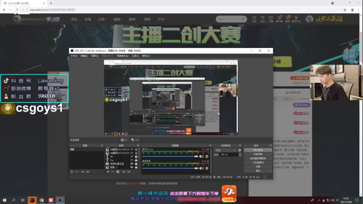Viewport: 363px width, 204px height.
Task: Expand 游戏 dropdown on Douyu navigation
Action: tap(132, 19)
